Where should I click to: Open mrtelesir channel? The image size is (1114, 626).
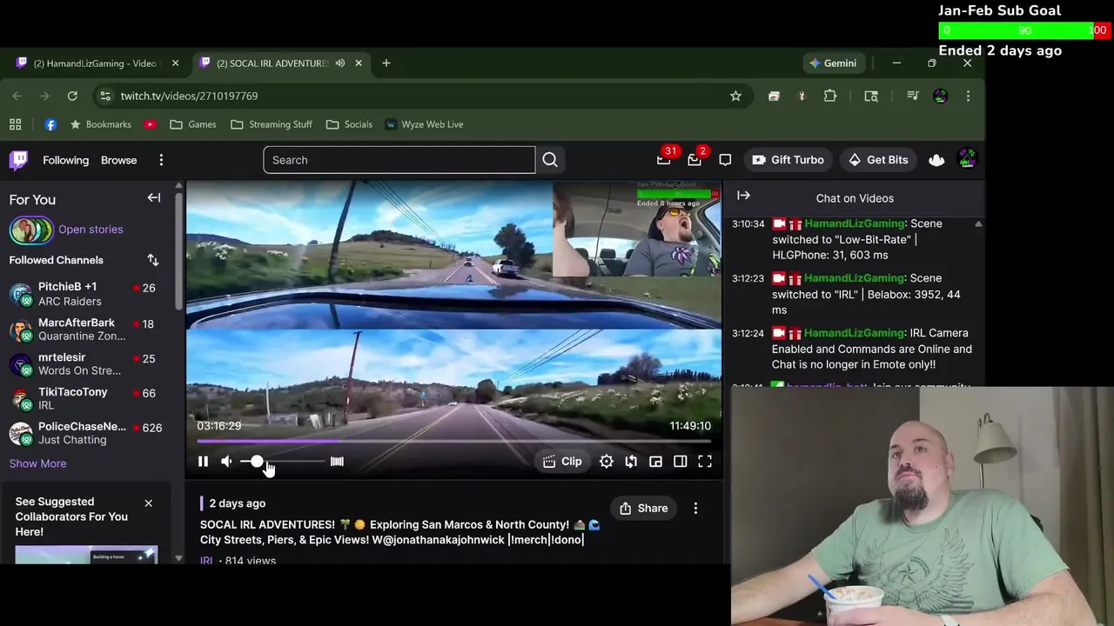coord(87,363)
